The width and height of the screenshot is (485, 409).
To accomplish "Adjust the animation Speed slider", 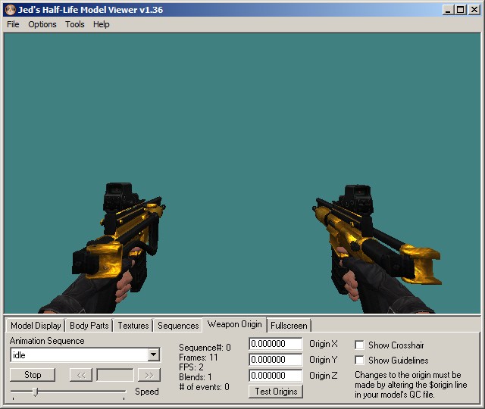I will pos(36,392).
